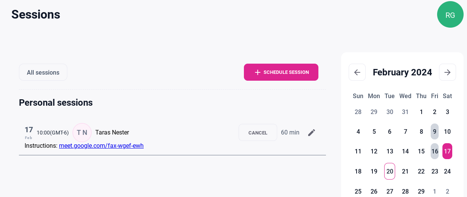Image resolution: width=467 pixels, height=197 pixels.
Task: Select February 17 on the calendar
Action: pos(447,151)
